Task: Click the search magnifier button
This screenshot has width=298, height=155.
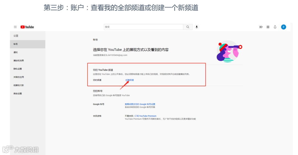Action: click(188, 27)
